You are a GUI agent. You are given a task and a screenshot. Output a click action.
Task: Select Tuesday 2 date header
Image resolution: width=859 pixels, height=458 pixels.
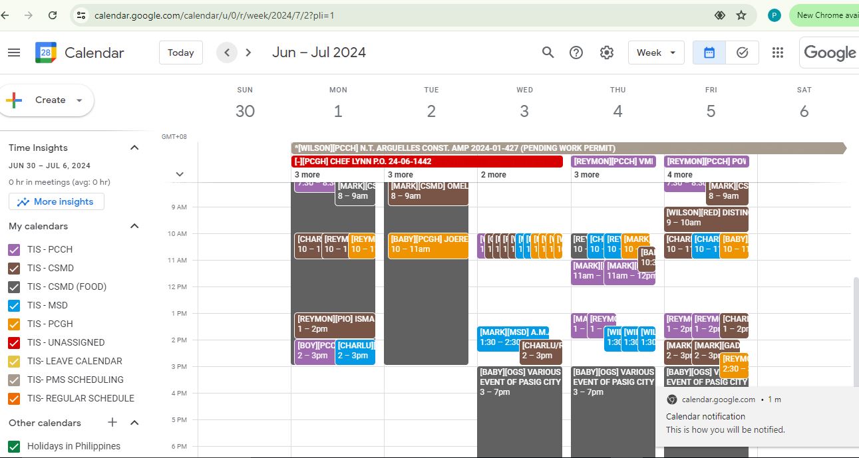(x=431, y=111)
